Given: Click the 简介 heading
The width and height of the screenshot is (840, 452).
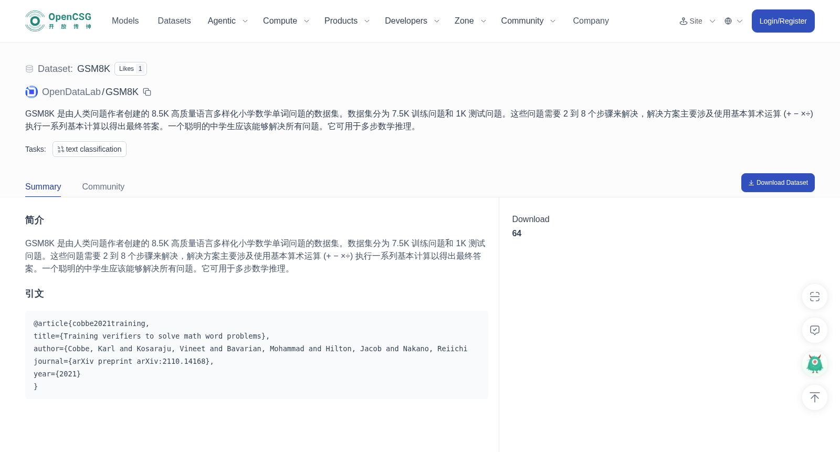Looking at the screenshot, I should click(35, 220).
